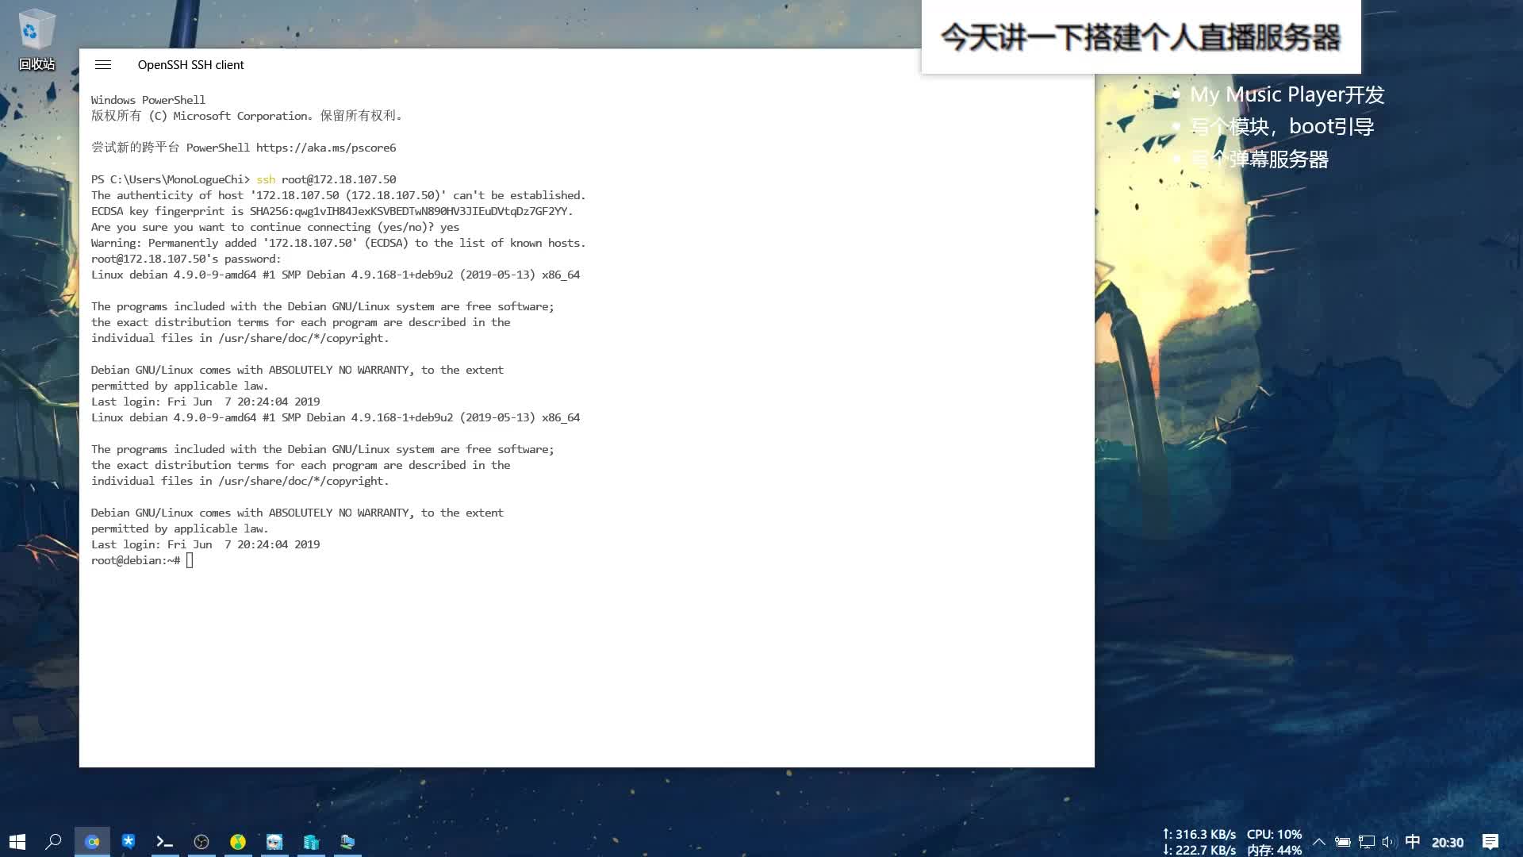Viewport: 1523px width, 857px height.
Task: Open the networked computers taskbar app
Action: (x=347, y=842)
